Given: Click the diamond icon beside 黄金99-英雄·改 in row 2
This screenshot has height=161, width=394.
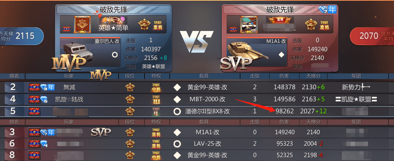Looking at the screenshot, I should (177, 87).
